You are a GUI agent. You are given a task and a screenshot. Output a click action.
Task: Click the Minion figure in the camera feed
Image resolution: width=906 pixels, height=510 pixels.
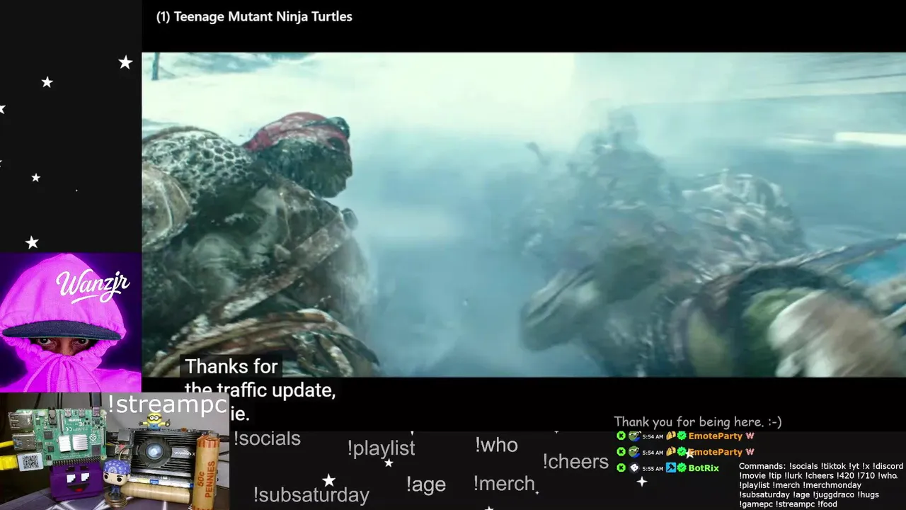point(154,421)
